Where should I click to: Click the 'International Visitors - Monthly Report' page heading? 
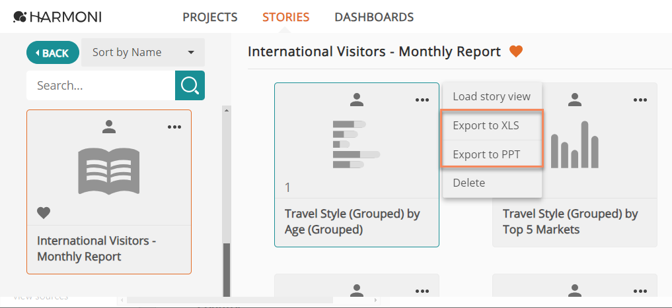(374, 51)
